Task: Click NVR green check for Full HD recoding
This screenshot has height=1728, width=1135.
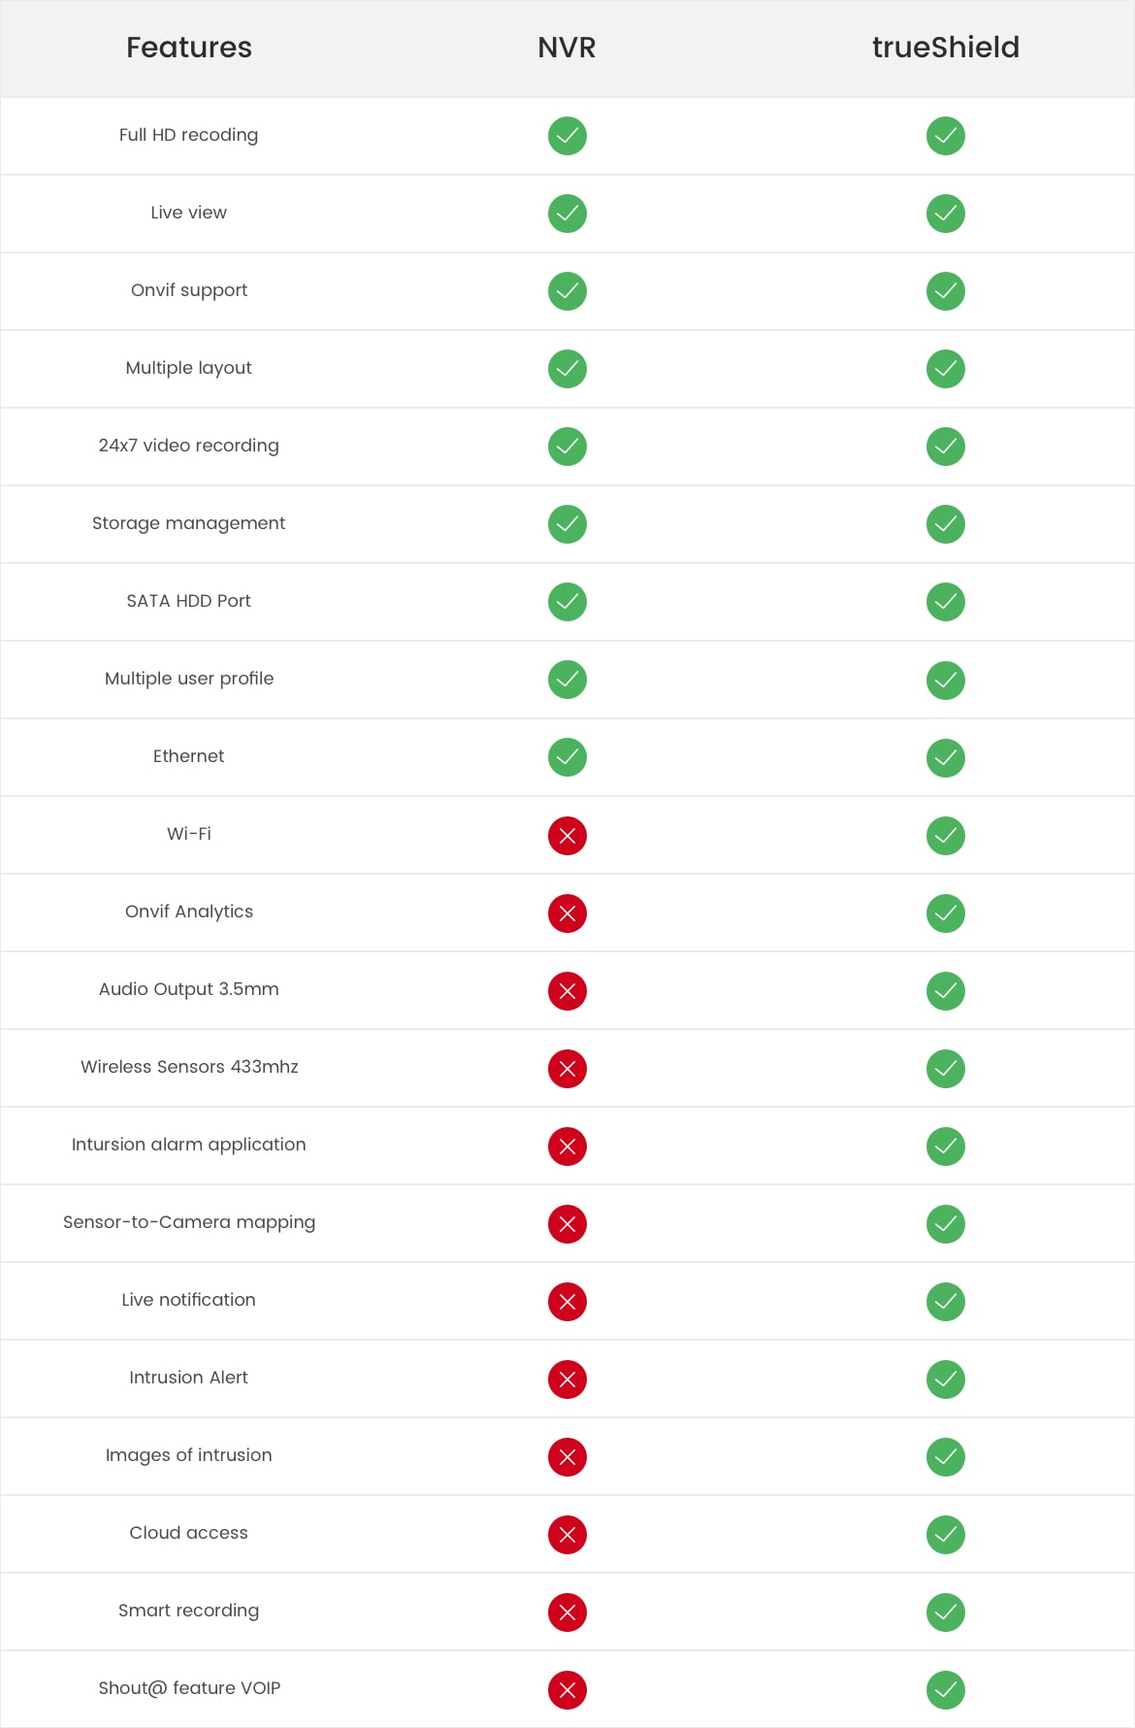Action: [567, 136]
